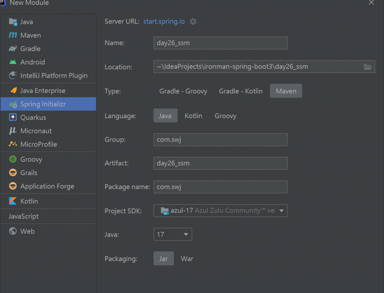Open start.spring.io server link
The width and height of the screenshot is (384, 293).
coord(164,21)
